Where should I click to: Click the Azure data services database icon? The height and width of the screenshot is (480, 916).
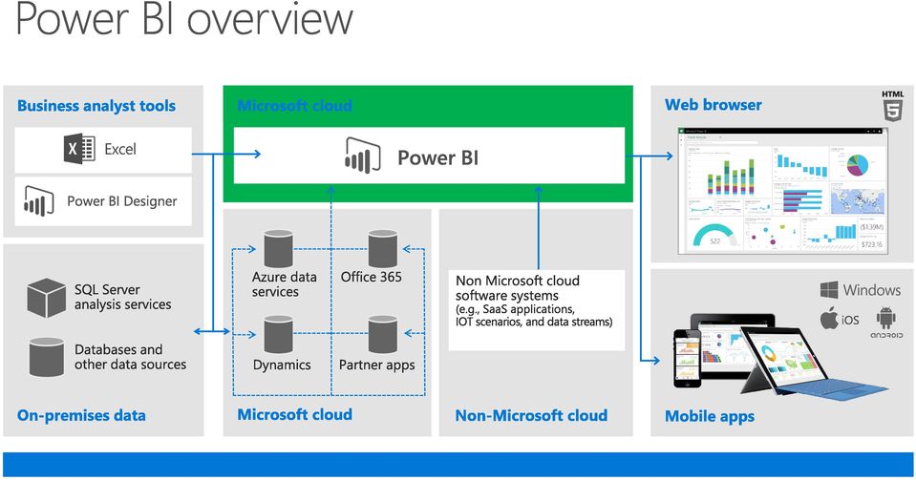[x=278, y=248]
